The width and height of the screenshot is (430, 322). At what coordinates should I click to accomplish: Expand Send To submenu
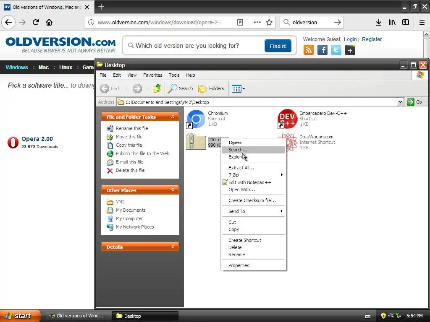(x=253, y=211)
